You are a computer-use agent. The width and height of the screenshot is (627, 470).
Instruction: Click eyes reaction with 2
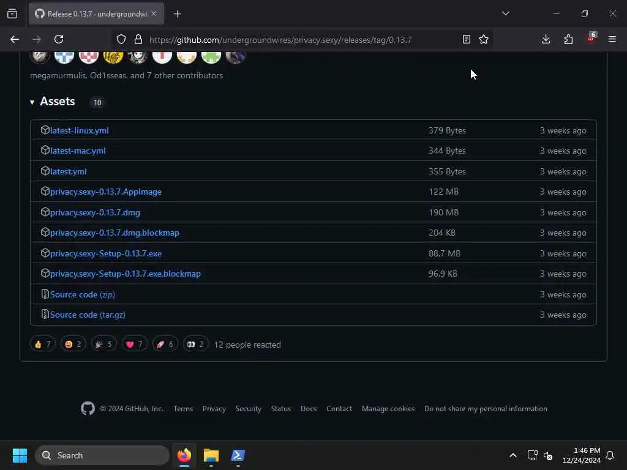[x=195, y=344]
